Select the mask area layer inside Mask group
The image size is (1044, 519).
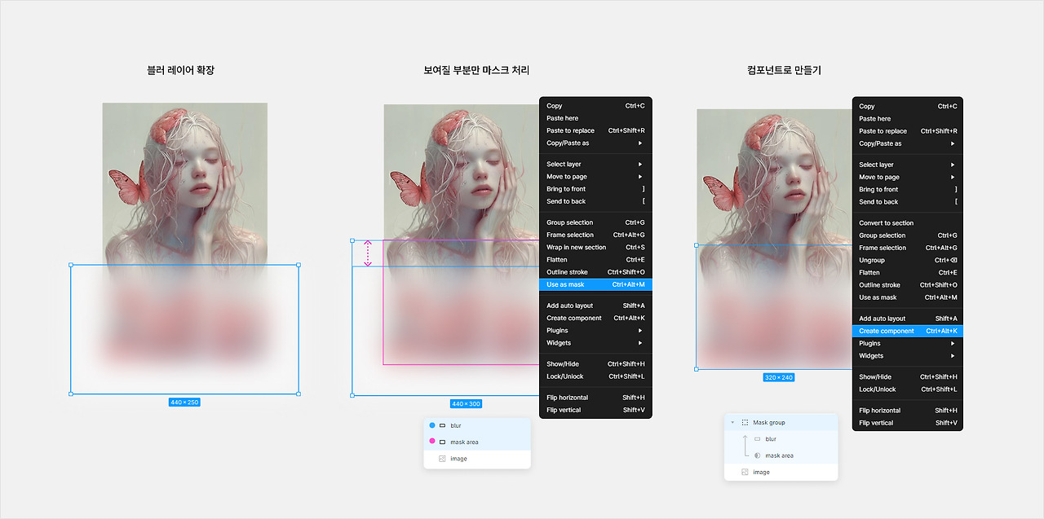click(781, 455)
